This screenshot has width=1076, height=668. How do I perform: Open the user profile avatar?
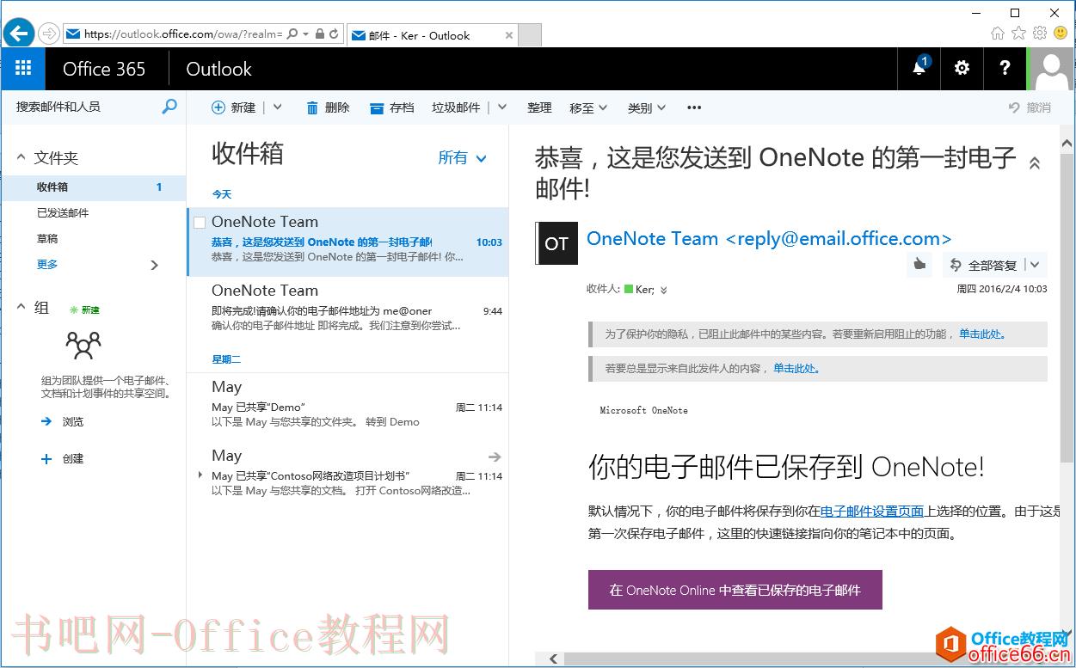1052,69
